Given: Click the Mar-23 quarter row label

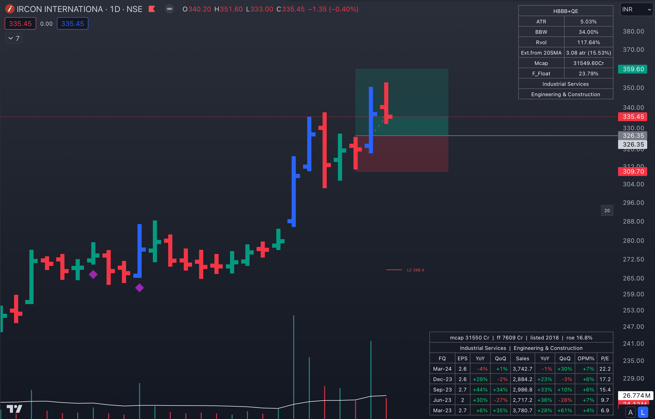Looking at the screenshot, I should [x=442, y=410].
